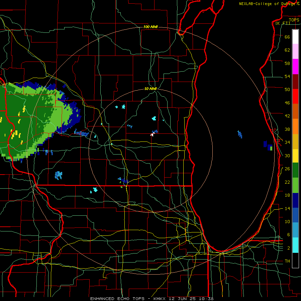Image resolution: width=301 pixels, height=301 pixels.
Task: Click the light pink legend swatch
Action: click(x=295, y=52)
